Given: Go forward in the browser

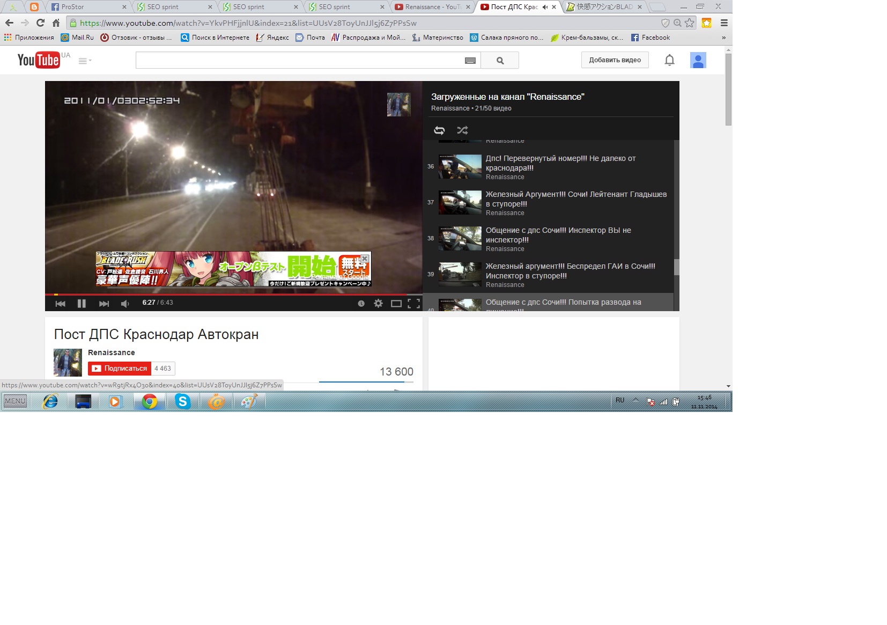Looking at the screenshot, I should (25, 23).
